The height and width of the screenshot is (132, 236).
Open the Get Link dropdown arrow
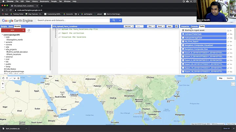(133, 26)
